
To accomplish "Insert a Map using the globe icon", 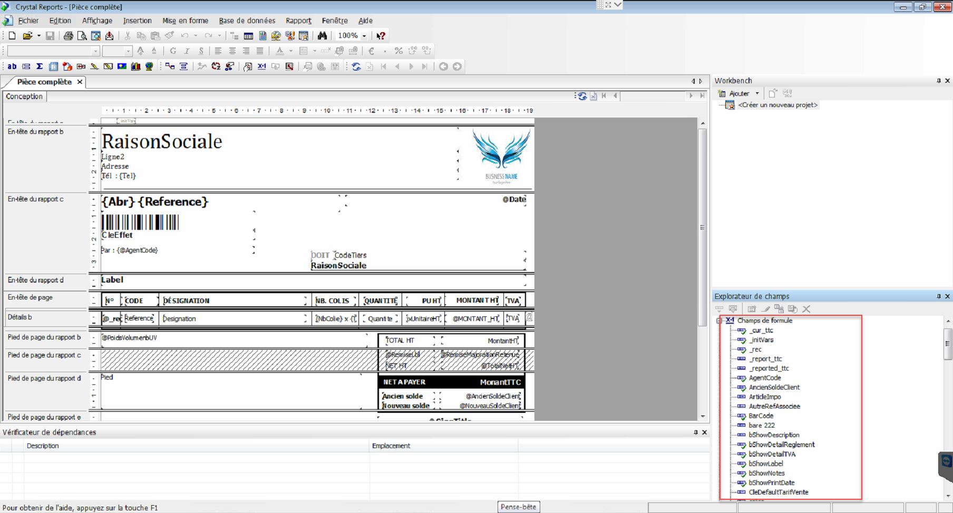I will point(149,66).
